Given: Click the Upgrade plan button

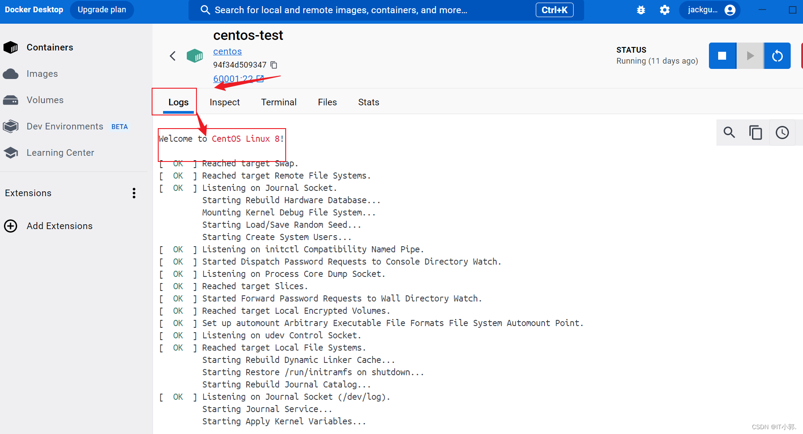Looking at the screenshot, I should click(x=102, y=10).
